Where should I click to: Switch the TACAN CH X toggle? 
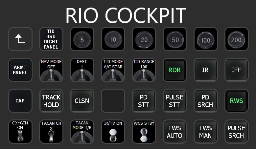[51, 132]
